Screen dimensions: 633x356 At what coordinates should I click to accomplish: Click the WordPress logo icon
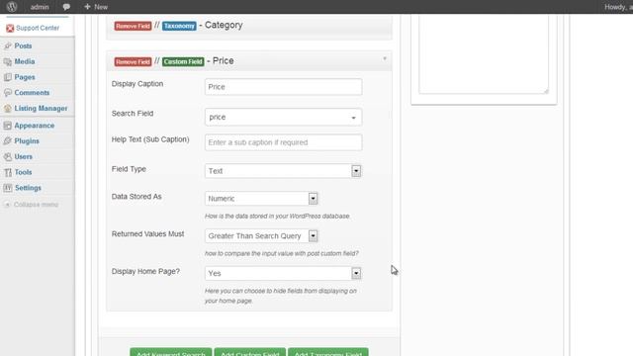pos(12,7)
